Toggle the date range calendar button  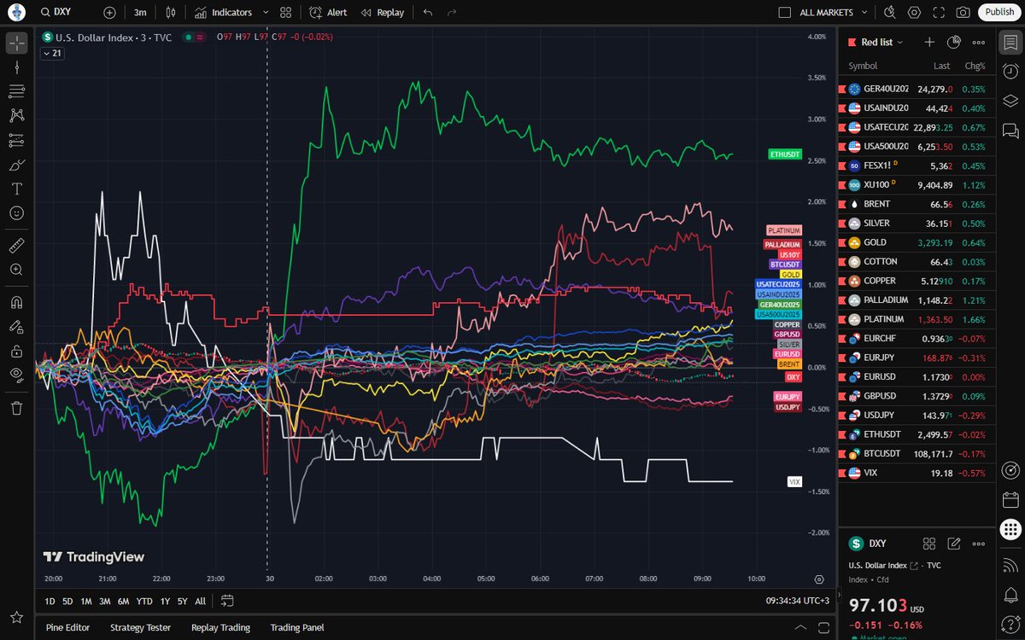[x=226, y=601]
